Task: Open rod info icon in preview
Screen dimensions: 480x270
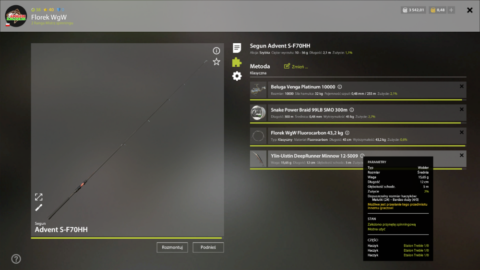Action: coord(216,51)
